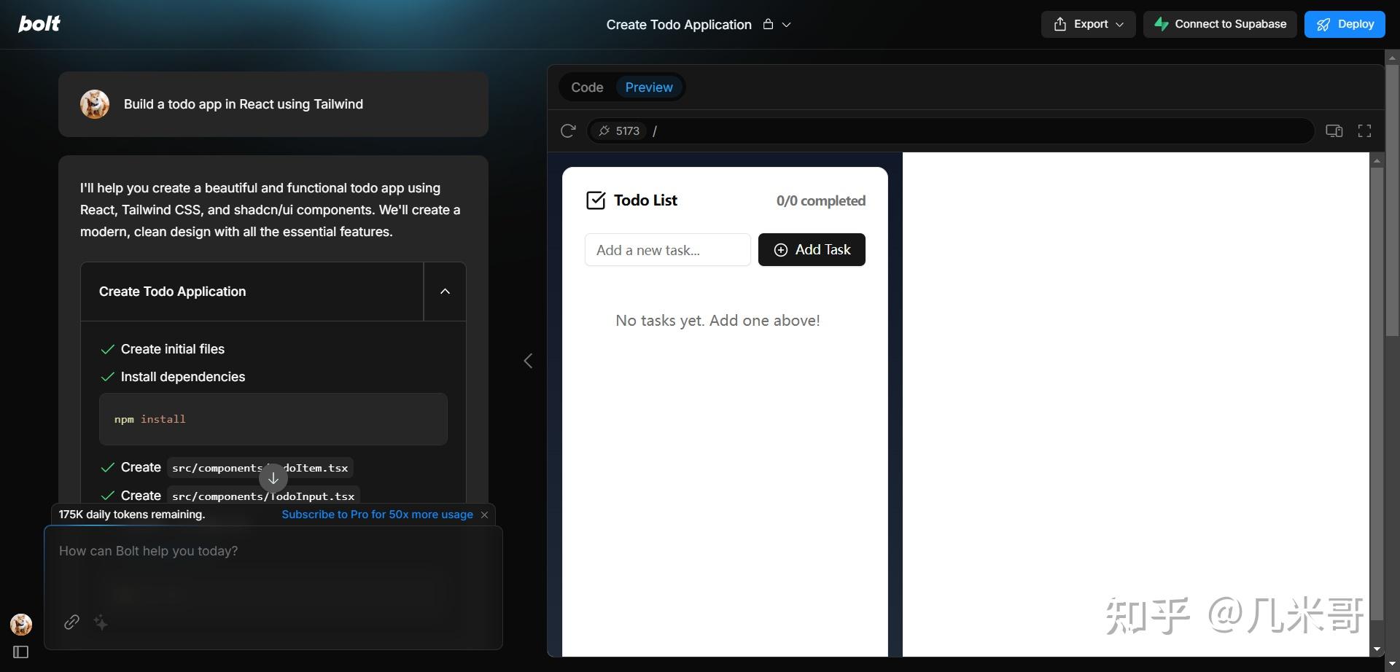Collapse the Create Todo Application steps
Viewport: 1400px width, 672px height.
tap(445, 292)
